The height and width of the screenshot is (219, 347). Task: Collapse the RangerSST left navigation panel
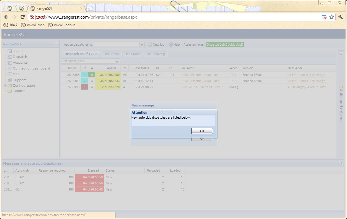point(56,44)
